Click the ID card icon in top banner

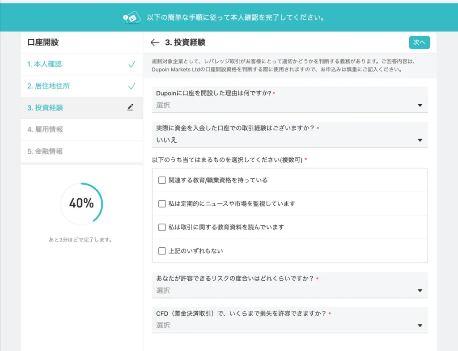coord(132,18)
